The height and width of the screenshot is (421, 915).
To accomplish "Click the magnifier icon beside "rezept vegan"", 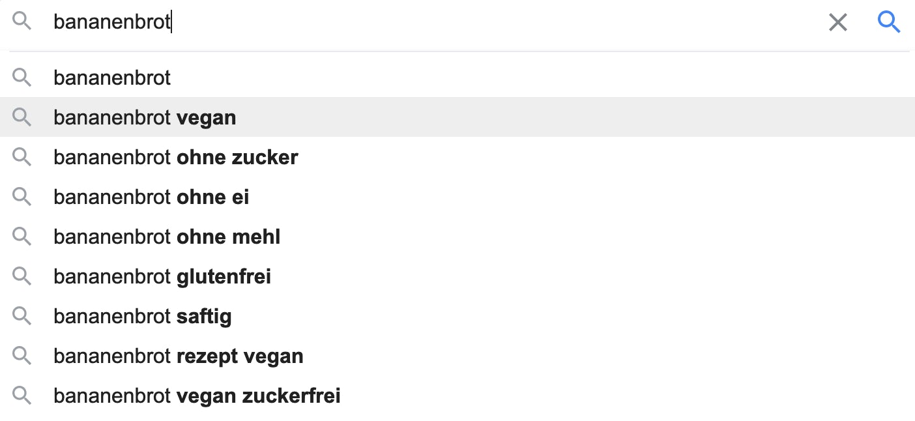I will [x=22, y=356].
